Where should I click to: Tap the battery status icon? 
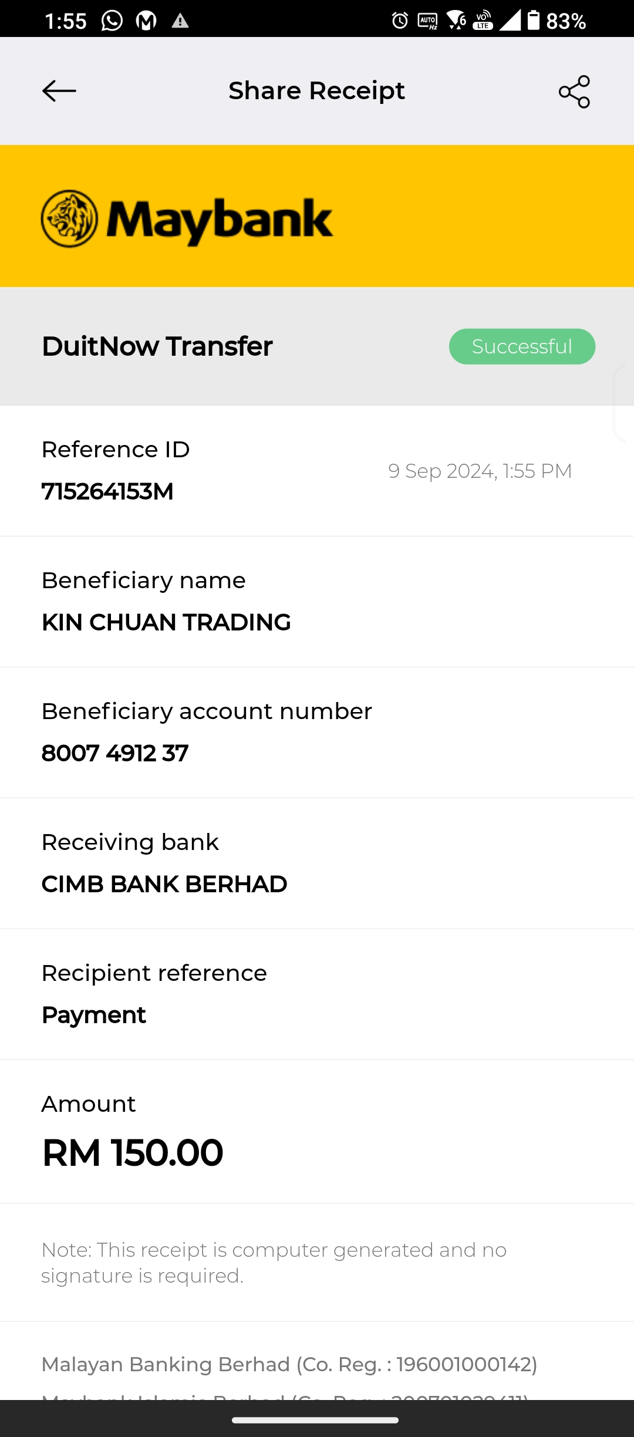[x=533, y=21]
